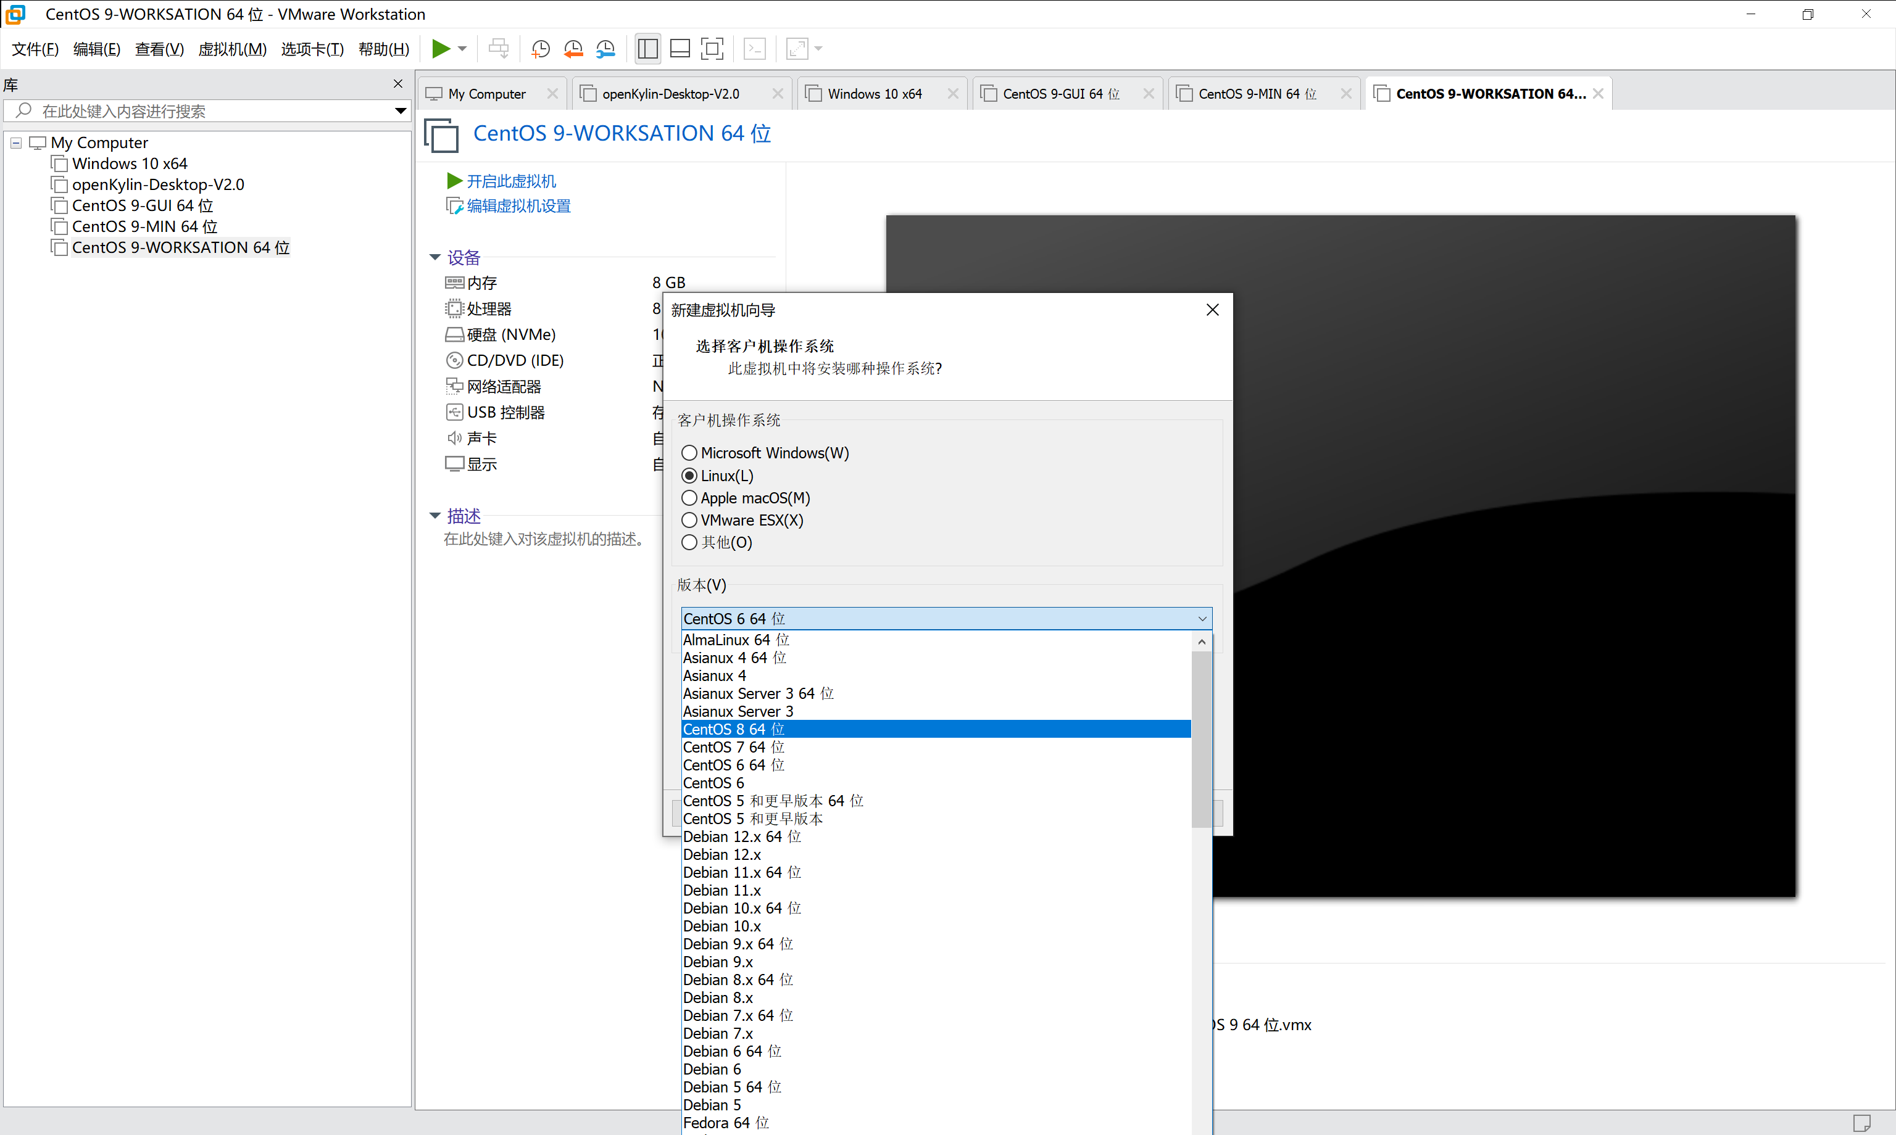Viewport: 1896px width, 1135px height.
Task: Open the 文件(F) menu
Action: pyautogui.click(x=35, y=49)
